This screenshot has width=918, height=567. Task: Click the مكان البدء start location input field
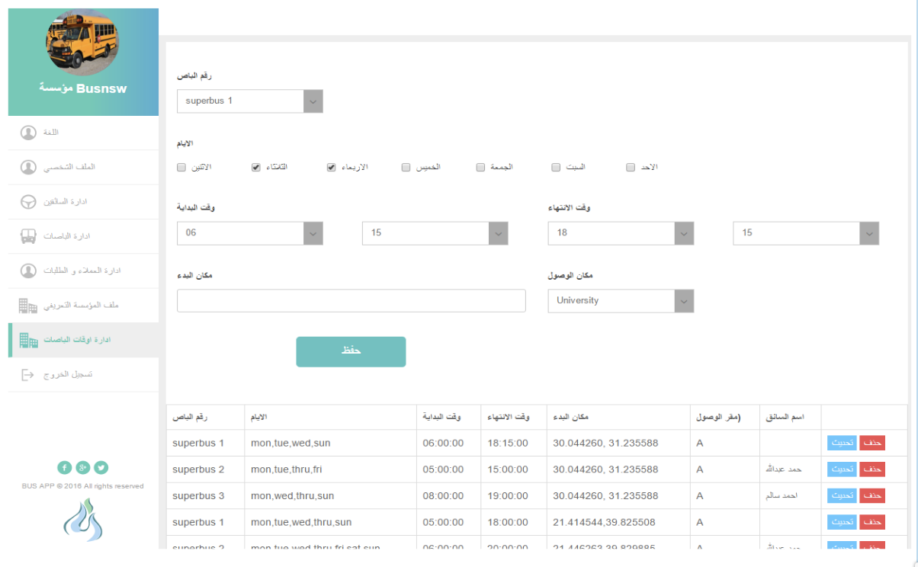[x=351, y=301]
